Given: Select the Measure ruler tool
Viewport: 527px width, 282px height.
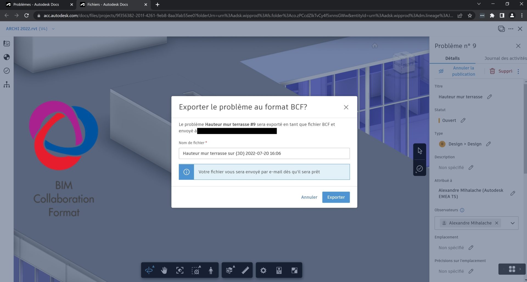Looking at the screenshot, I should (245, 270).
